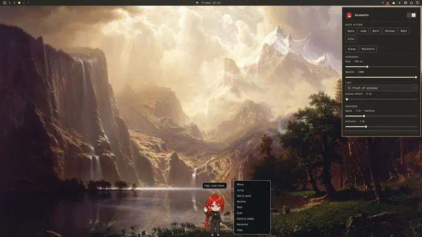Viewport: 422px width, 237px height.
Task: Open the cloud-shaped tray icon
Action: [394, 3]
